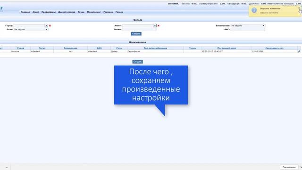Screen dimensions: 302x170
Task: Focus the ФИО filter field
Action: click(248, 29)
